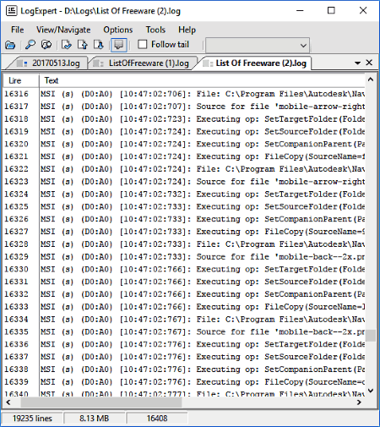Viewport: 380px width, 427px height.
Task: Open the Search magnifier tool
Action: click(30, 45)
